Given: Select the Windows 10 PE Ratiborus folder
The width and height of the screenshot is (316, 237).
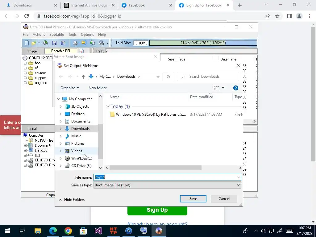Looking at the screenshot, I should [151, 114].
